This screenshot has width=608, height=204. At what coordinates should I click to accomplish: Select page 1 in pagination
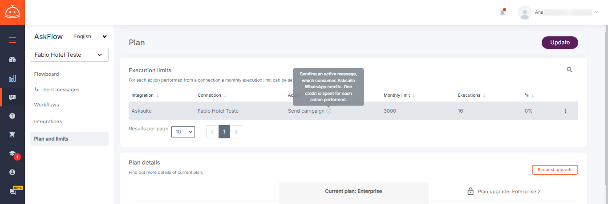[x=224, y=132]
